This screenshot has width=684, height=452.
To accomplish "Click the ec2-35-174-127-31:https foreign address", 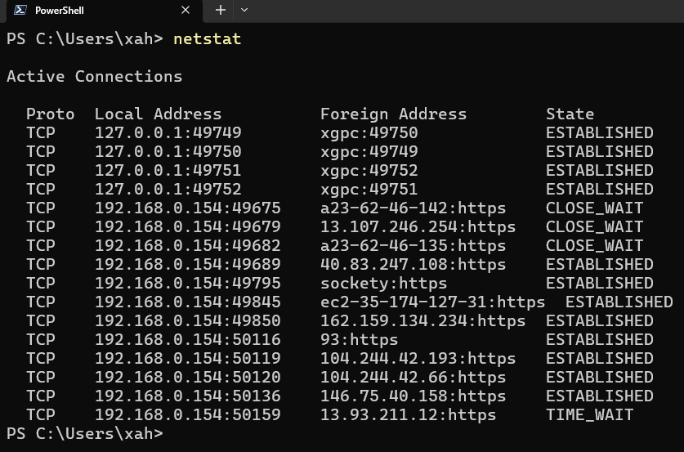I will (432, 302).
